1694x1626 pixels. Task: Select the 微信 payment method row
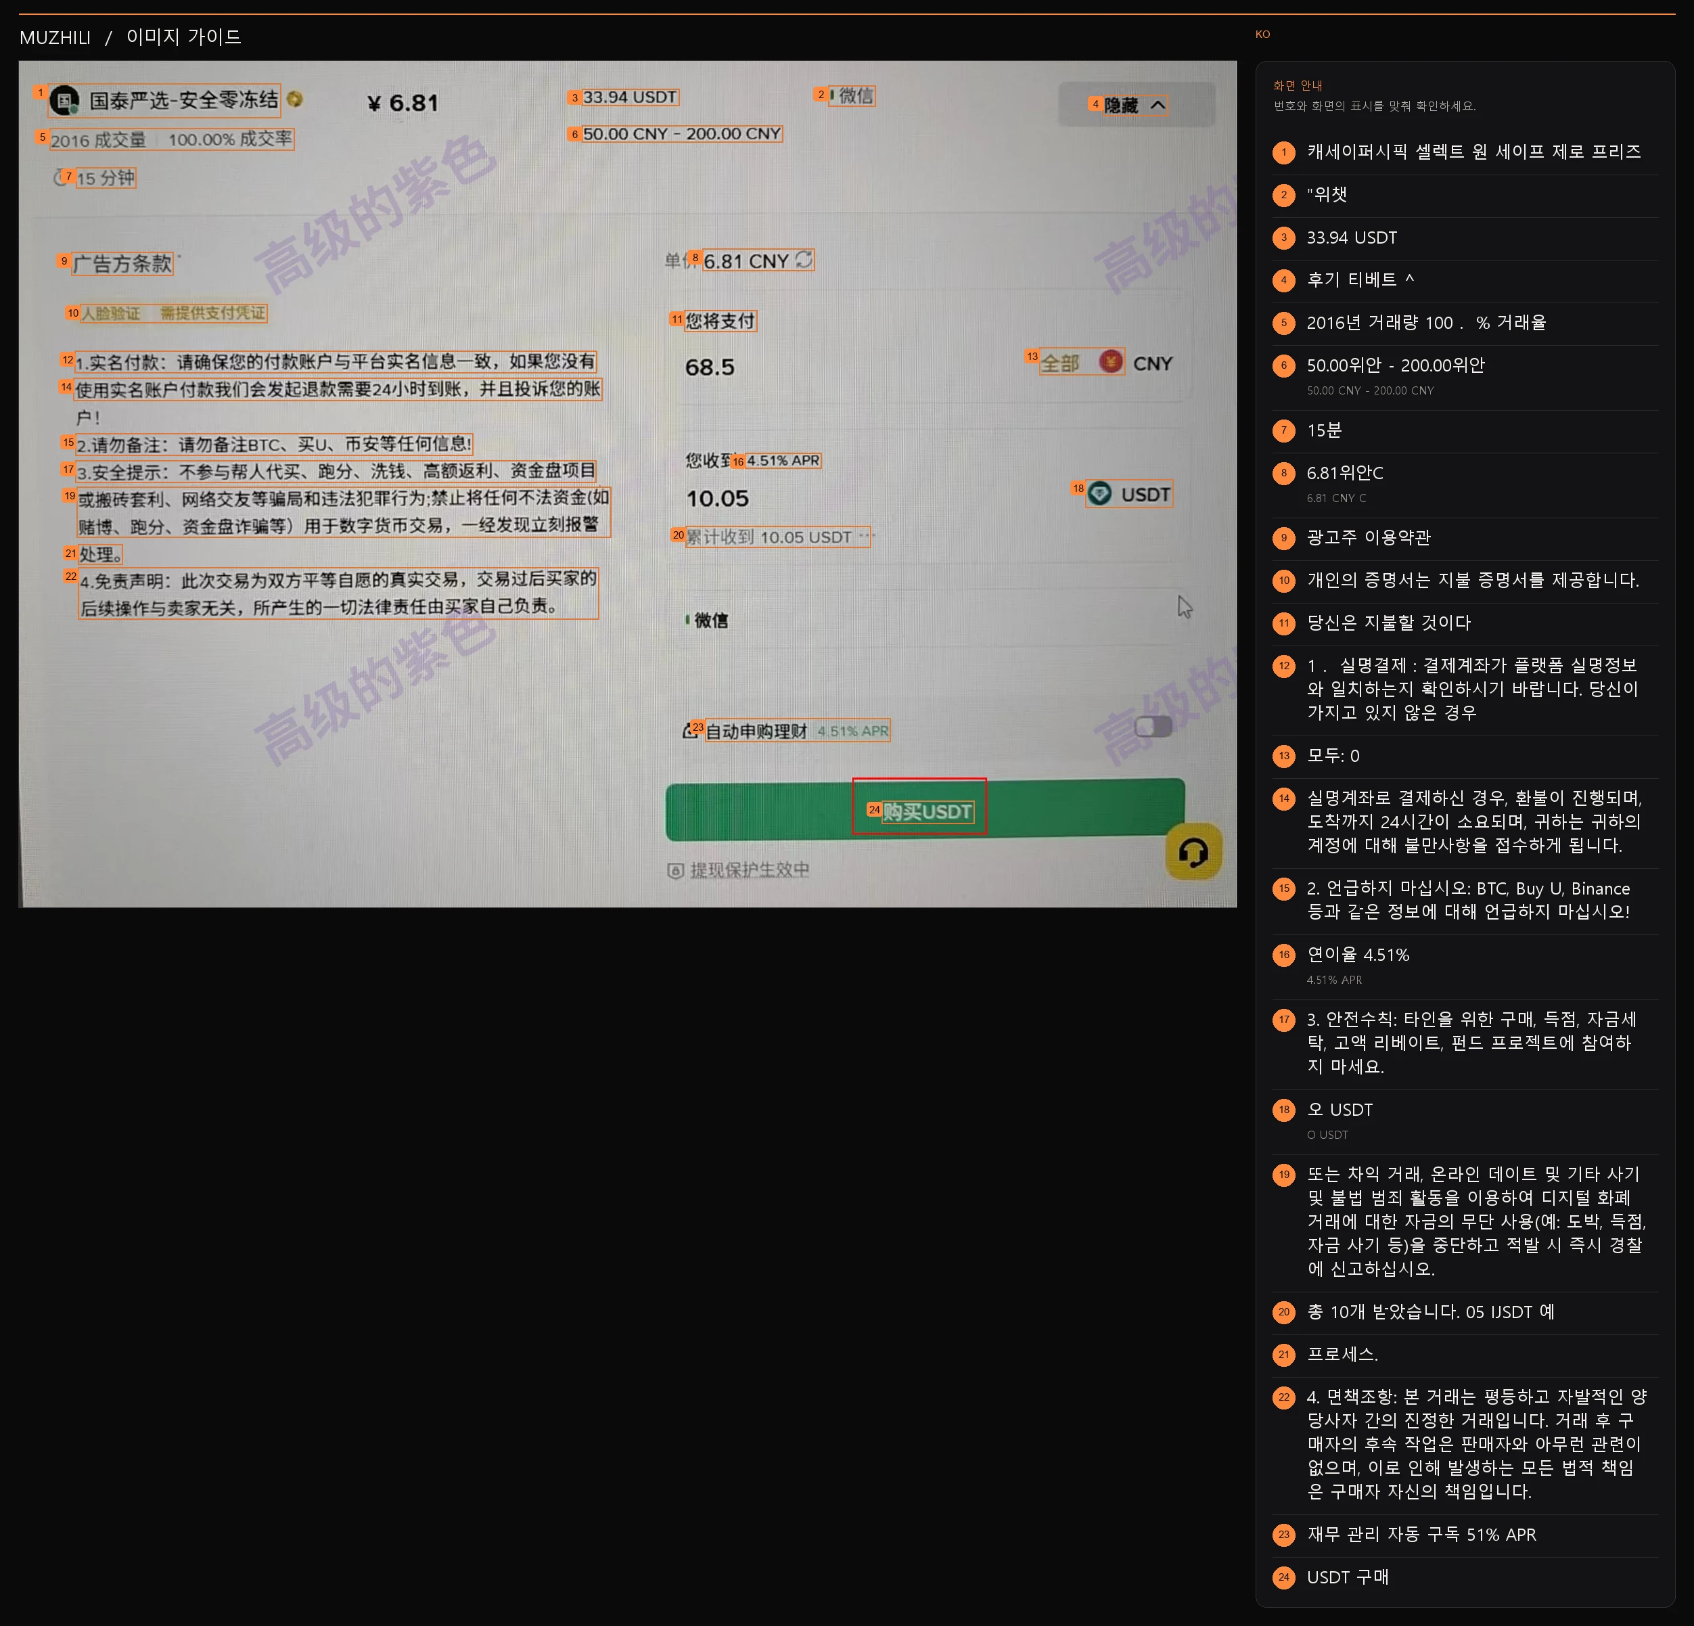pos(934,620)
